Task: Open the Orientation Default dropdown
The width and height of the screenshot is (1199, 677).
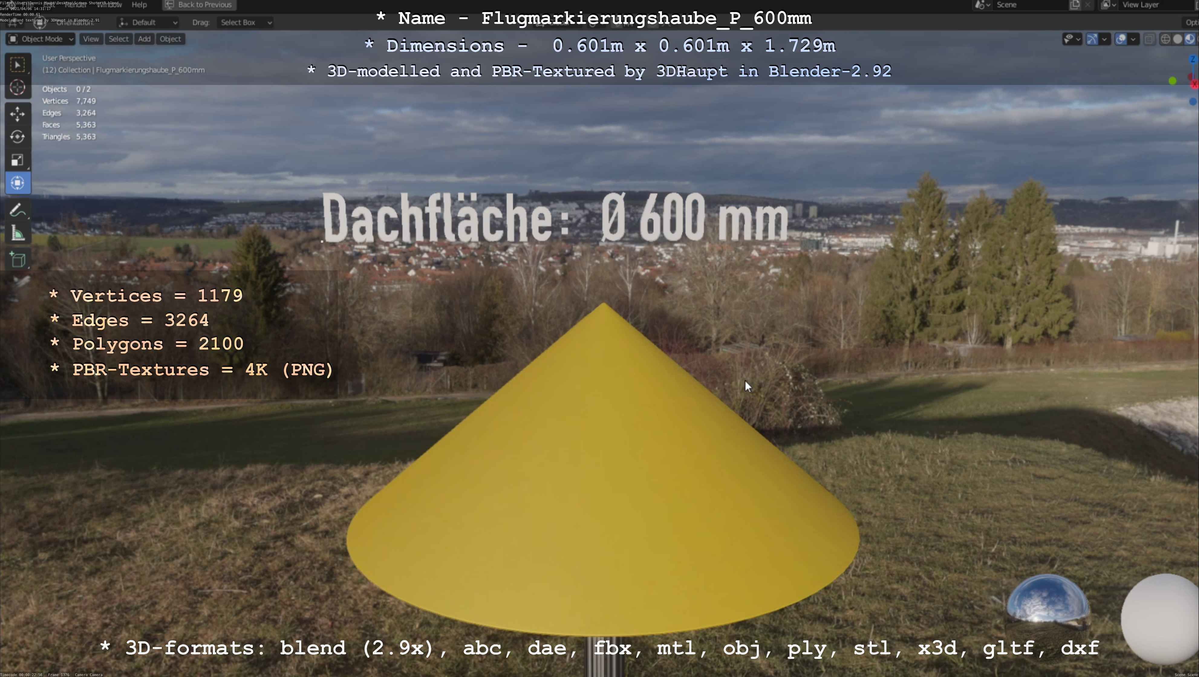Action: (148, 22)
